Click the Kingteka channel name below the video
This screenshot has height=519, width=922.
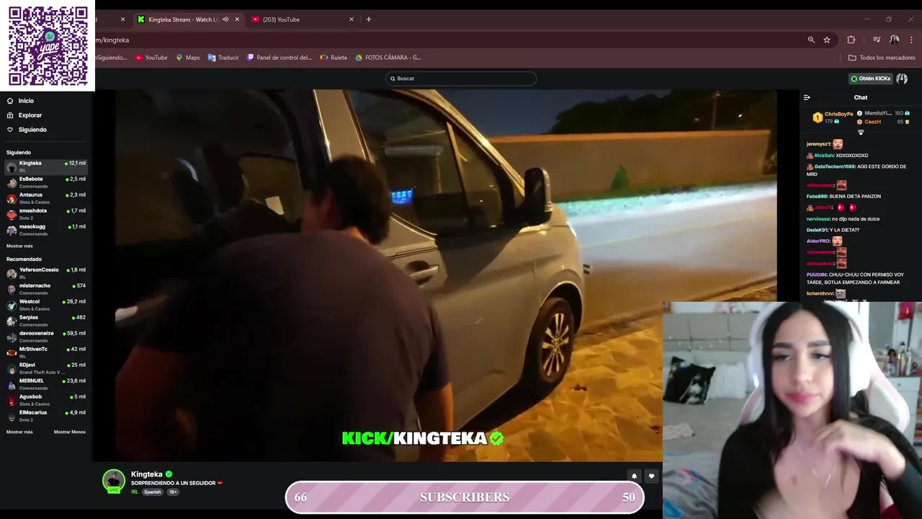click(x=147, y=474)
